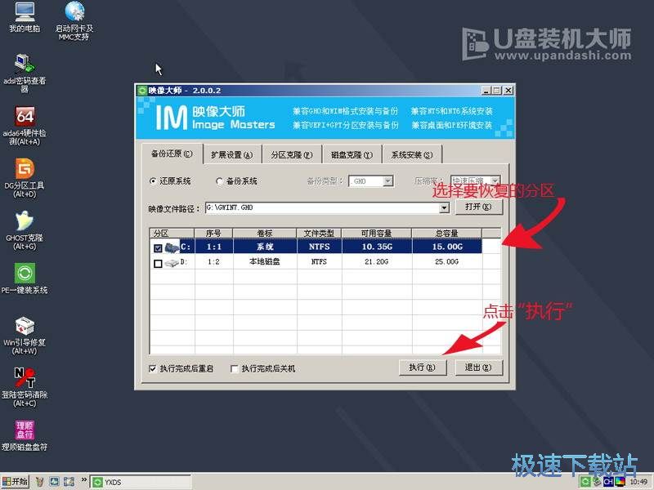This screenshot has width=654, height=490.
Task: Open Win引导修复 desktop icon
Action: click(x=25, y=335)
